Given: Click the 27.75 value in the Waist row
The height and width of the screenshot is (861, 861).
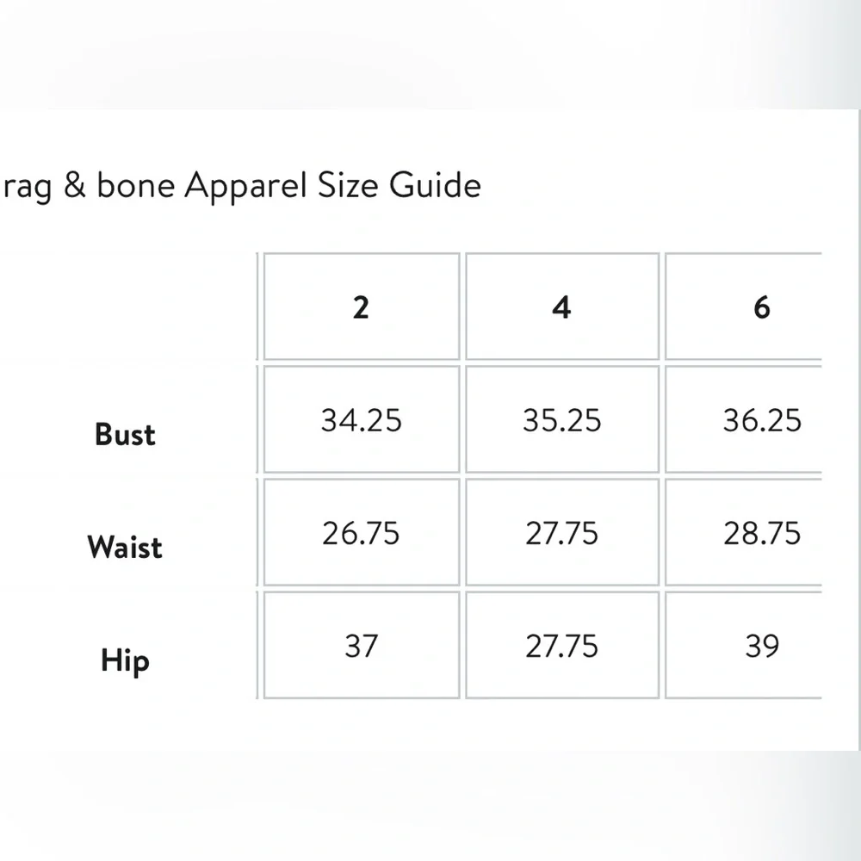Looking at the screenshot, I should point(561,533).
